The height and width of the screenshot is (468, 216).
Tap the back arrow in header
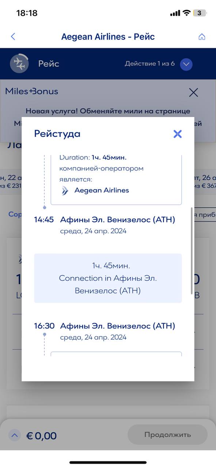click(x=13, y=37)
